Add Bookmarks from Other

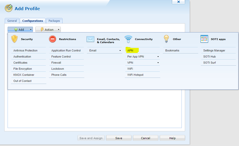coord(180,50)
